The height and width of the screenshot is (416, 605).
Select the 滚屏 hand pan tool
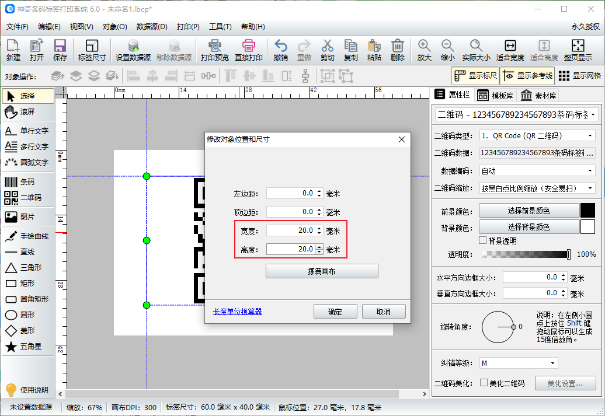[x=28, y=112]
